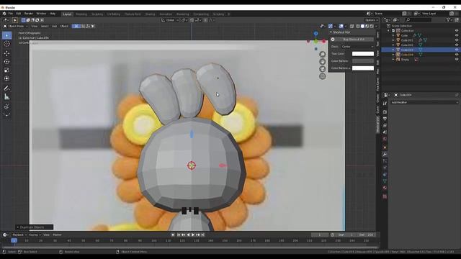Toggle solid viewport shading mode

362,26
